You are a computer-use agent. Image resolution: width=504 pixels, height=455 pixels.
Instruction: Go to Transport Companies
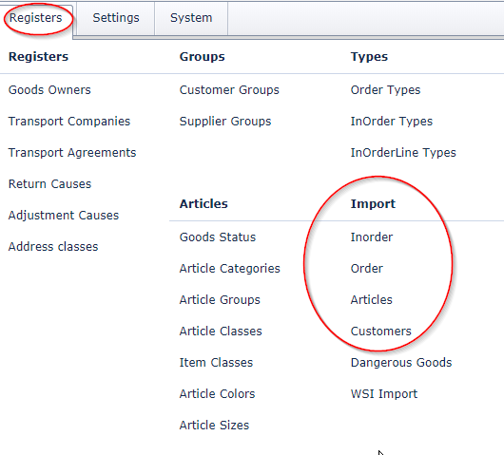(x=69, y=122)
